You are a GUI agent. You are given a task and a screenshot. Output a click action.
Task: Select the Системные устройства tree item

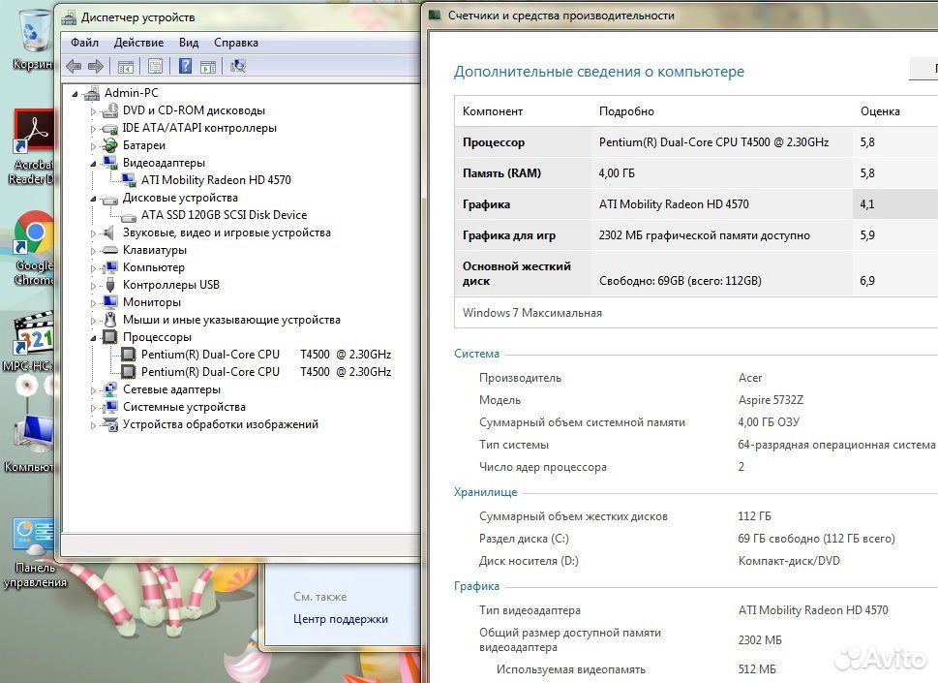(x=184, y=407)
